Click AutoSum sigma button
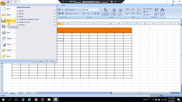182x102 pixels. click(x=148, y=9)
